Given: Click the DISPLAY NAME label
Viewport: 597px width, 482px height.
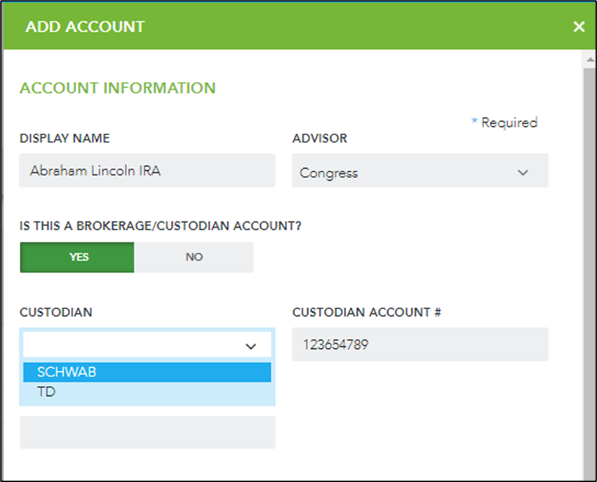Looking at the screenshot, I should point(65,139).
